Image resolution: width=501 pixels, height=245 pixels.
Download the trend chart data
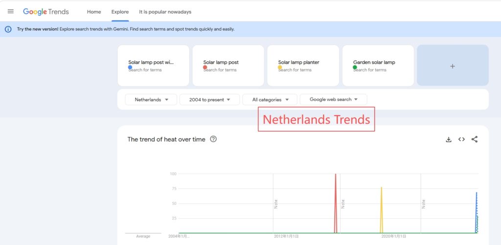pyautogui.click(x=449, y=140)
